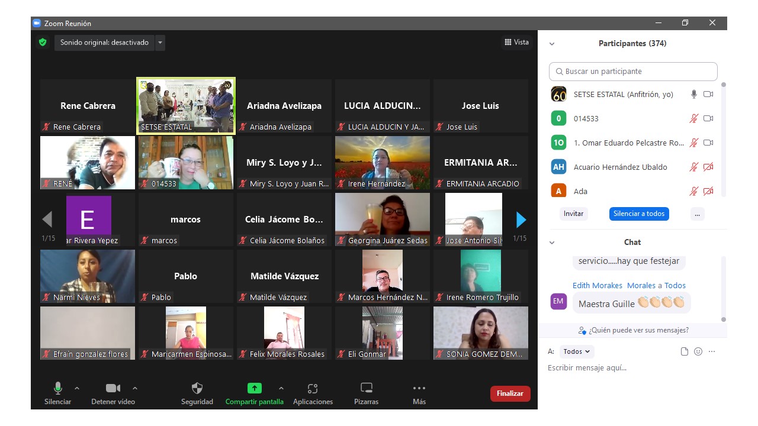Open the original sound dropdown arrow
The width and height of the screenshot is (758, 426).
[160, 43]
